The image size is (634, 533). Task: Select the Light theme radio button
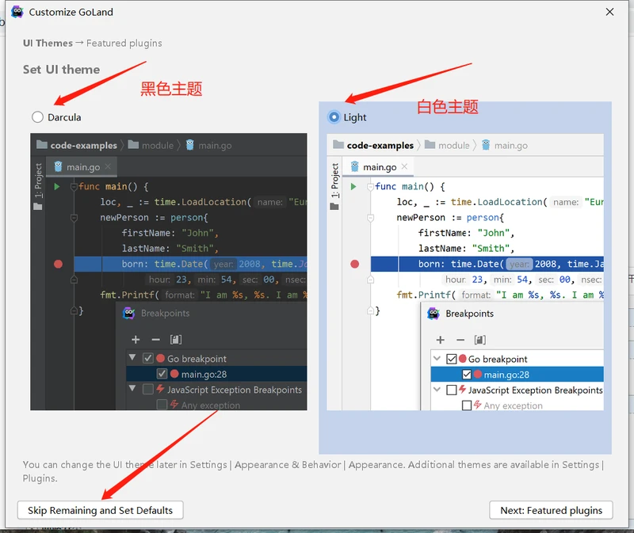click(334, 117)
